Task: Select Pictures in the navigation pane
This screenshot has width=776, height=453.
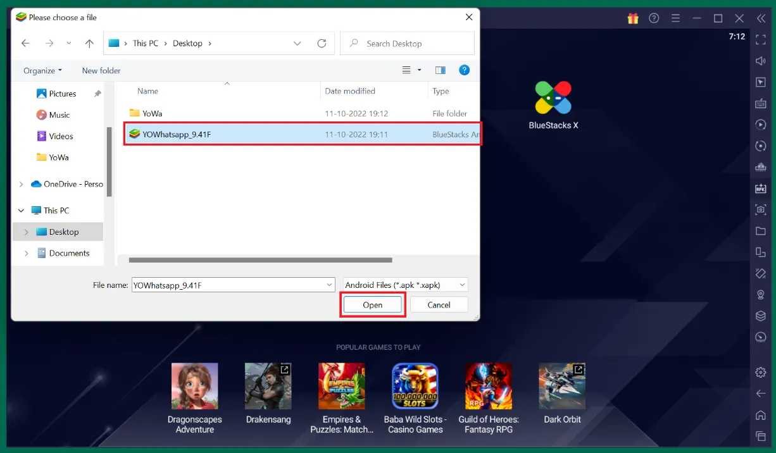Action: tap(63, 94)
